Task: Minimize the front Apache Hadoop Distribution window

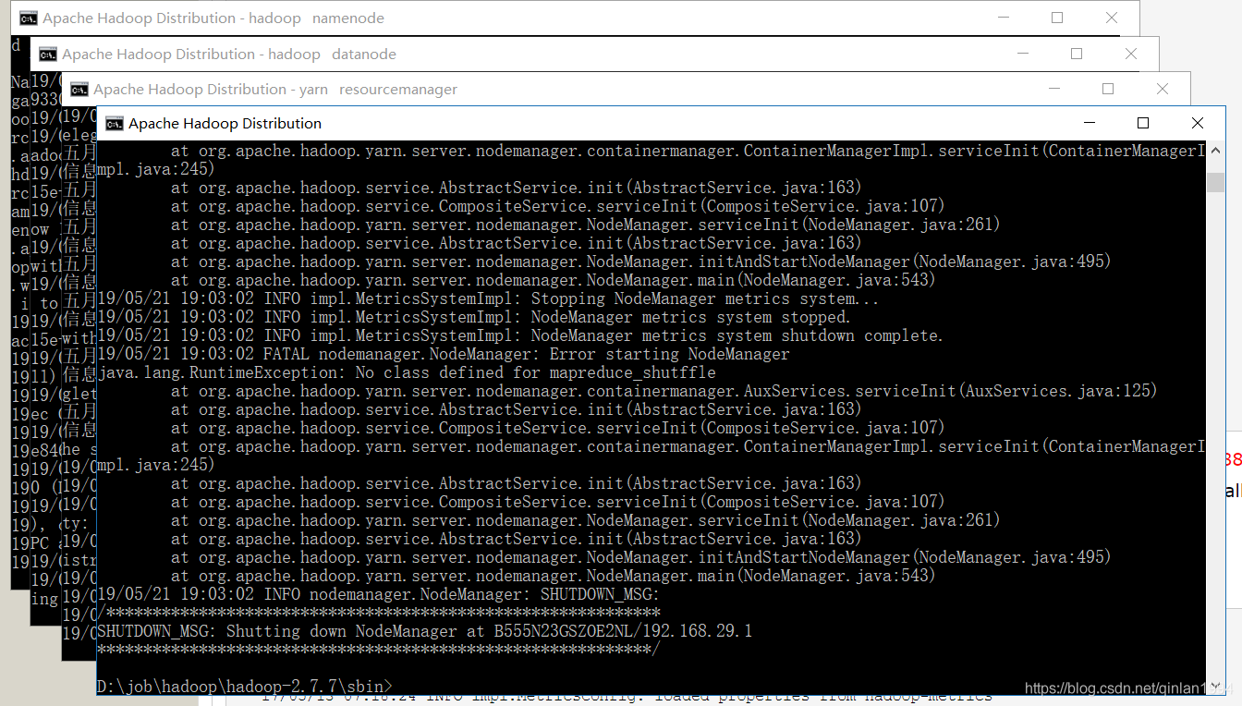Action: point(1090,124)
